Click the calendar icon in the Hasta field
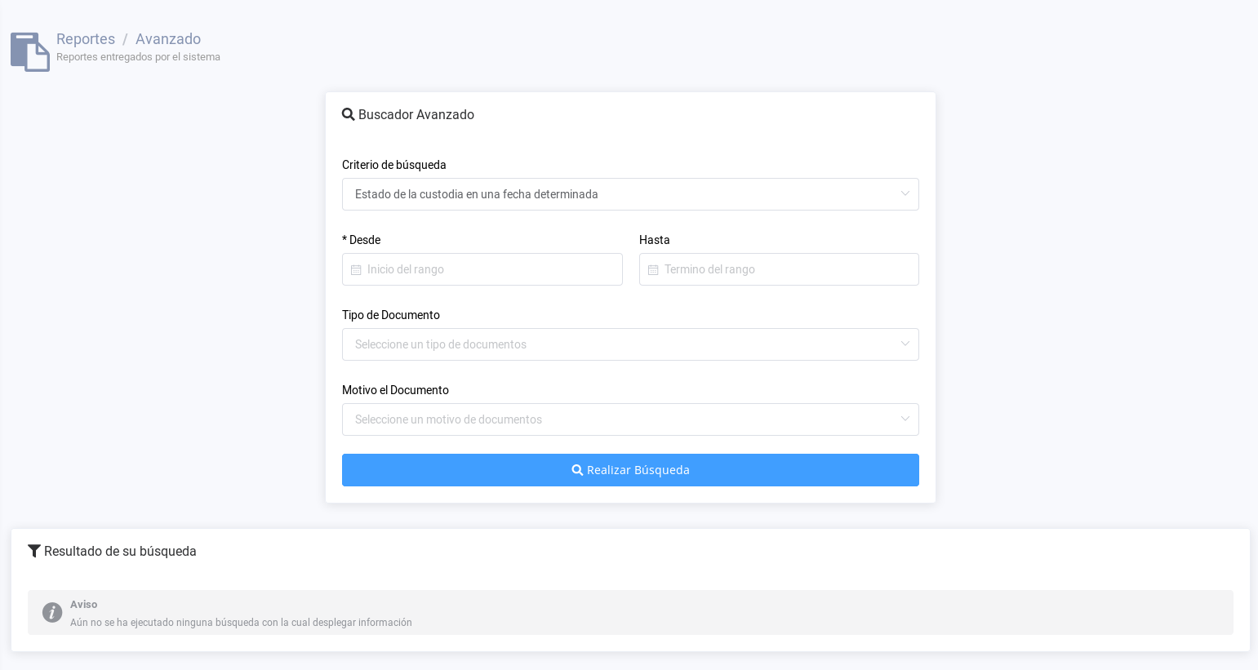Image resolution: width=1258 pixels, height=670 pixels. point(653,270)
